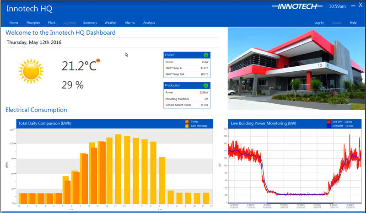366x213 pixels.
Task: Click the Chiller panel header
Action: [x=187, y=55]
